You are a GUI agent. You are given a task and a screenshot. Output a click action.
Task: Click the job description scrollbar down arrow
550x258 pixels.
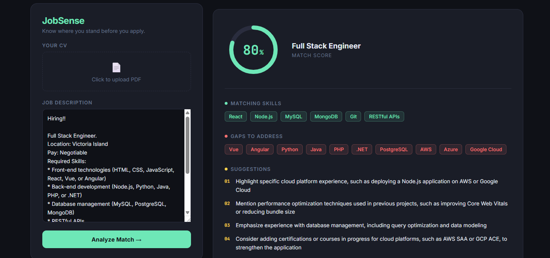pyautogui.click(x=187, y=212)
